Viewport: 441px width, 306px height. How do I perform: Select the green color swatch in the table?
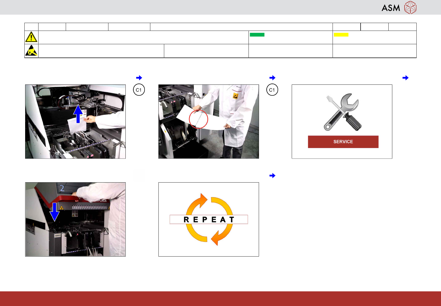pos(257,35)
